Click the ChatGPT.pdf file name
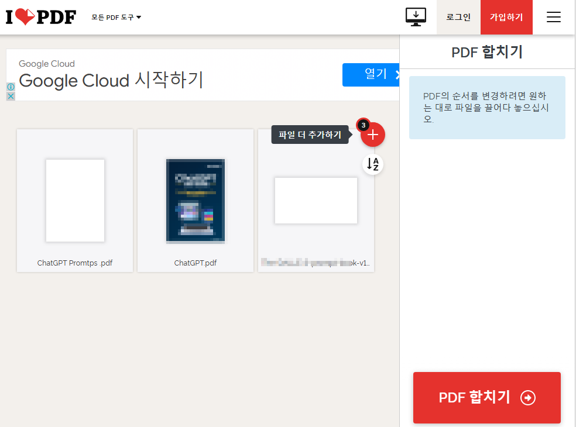The width and height of the screenshot is (576, 427). [x=196, y=263]
